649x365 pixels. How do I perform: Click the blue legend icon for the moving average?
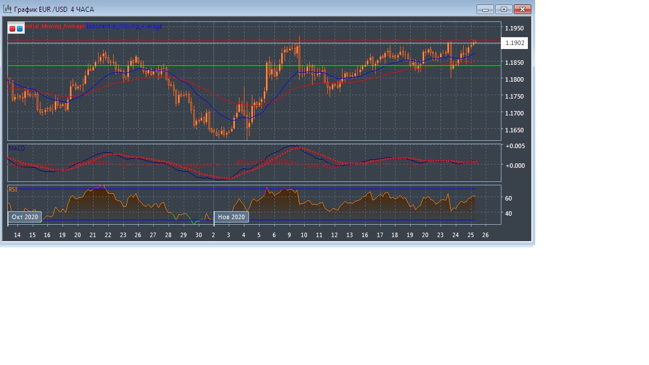point(20,28)
